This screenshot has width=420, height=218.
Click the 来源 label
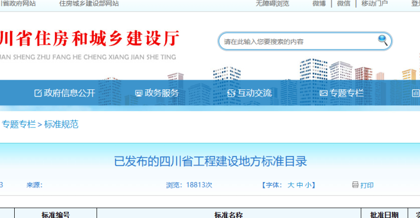point(34,185)
